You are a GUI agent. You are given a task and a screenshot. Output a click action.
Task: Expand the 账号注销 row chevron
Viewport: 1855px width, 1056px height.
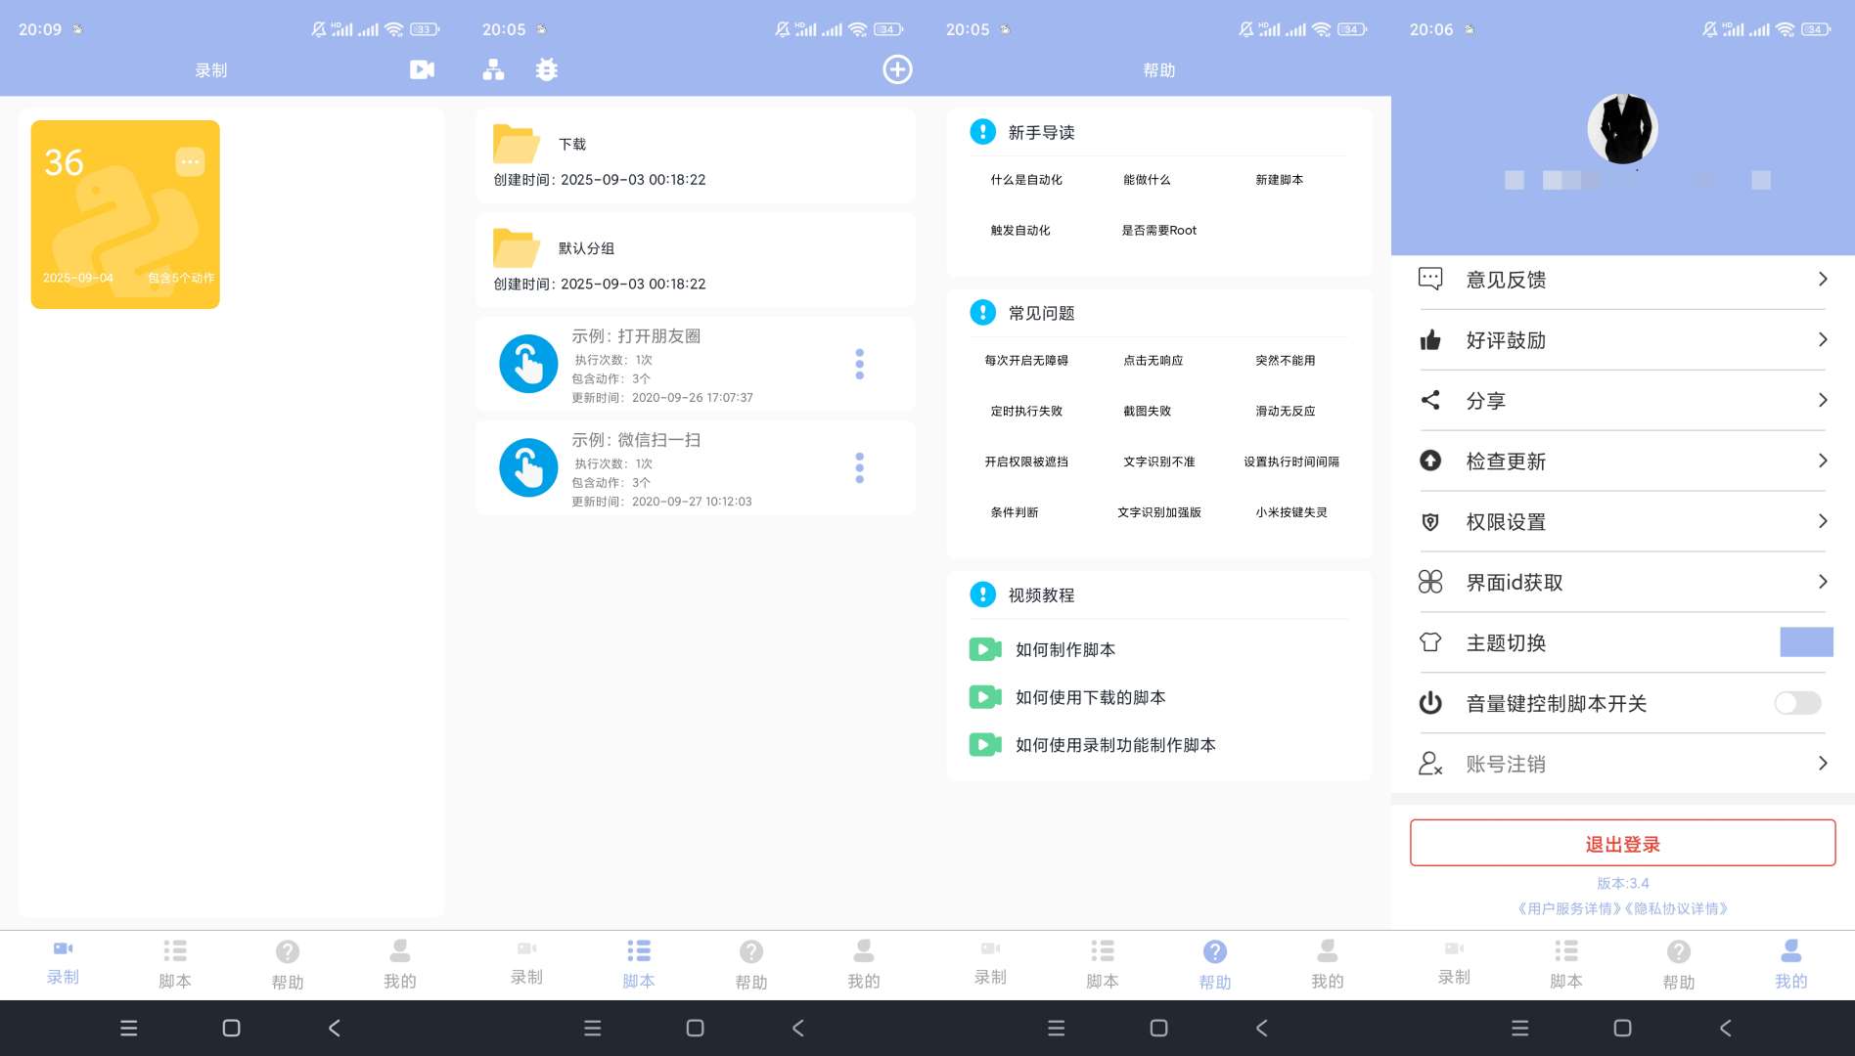pos(1823,764)
